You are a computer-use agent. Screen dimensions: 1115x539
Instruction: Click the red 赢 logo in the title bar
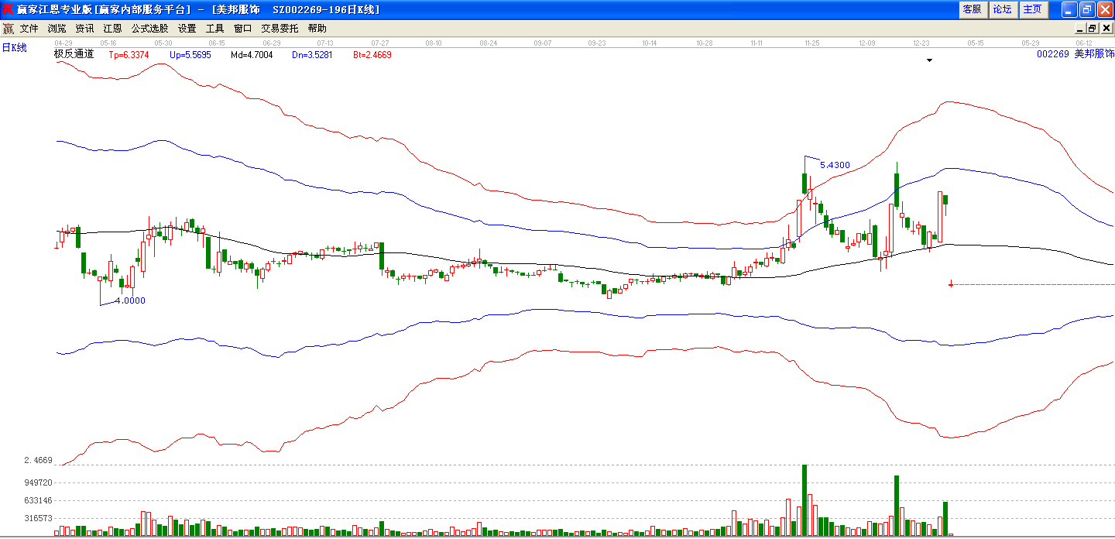[x=8, y=9]
